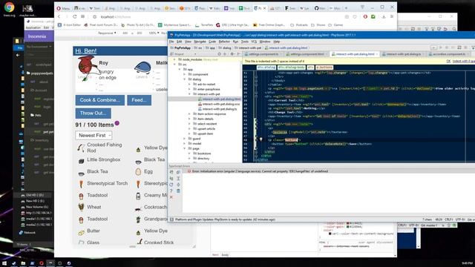The height and width of the screenshot is (267, 475).
Task: Click the TypeScript error message row
Action: [x=260, y=171]
